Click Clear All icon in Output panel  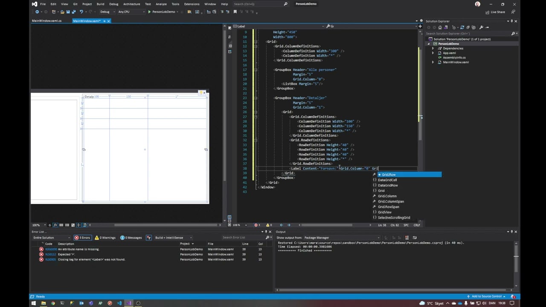click(x=407, y=237)
